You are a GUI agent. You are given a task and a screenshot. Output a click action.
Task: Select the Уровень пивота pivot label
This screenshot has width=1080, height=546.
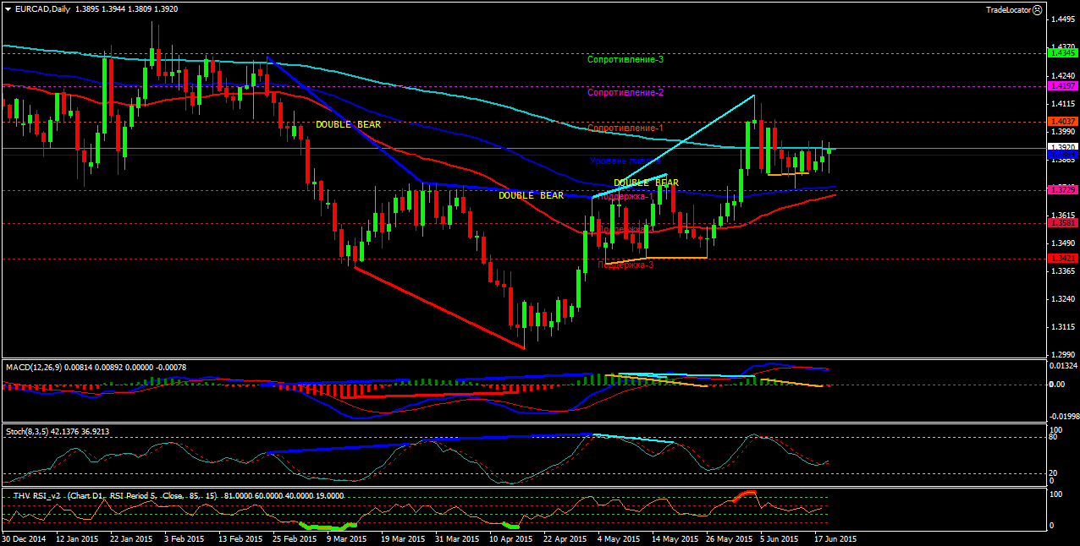(x=624, y=161)
